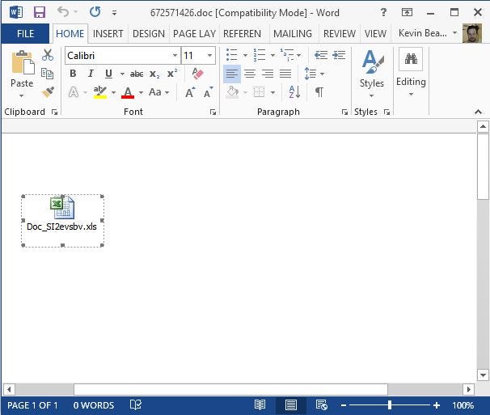This screenshot has width=490, height=415.
Task: Grow font size with larger A icon
Action: point(190,92)
